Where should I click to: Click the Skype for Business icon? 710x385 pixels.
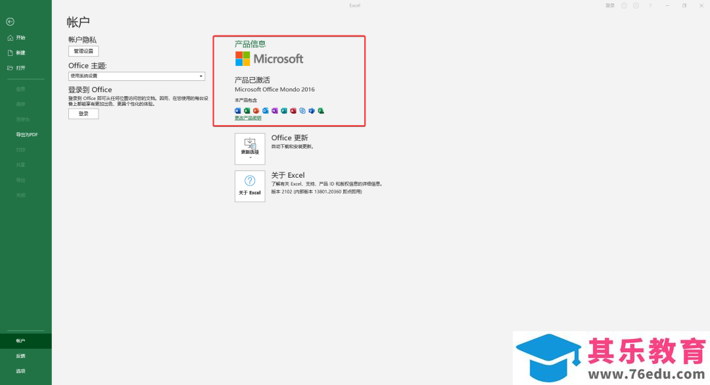[302, 111]
